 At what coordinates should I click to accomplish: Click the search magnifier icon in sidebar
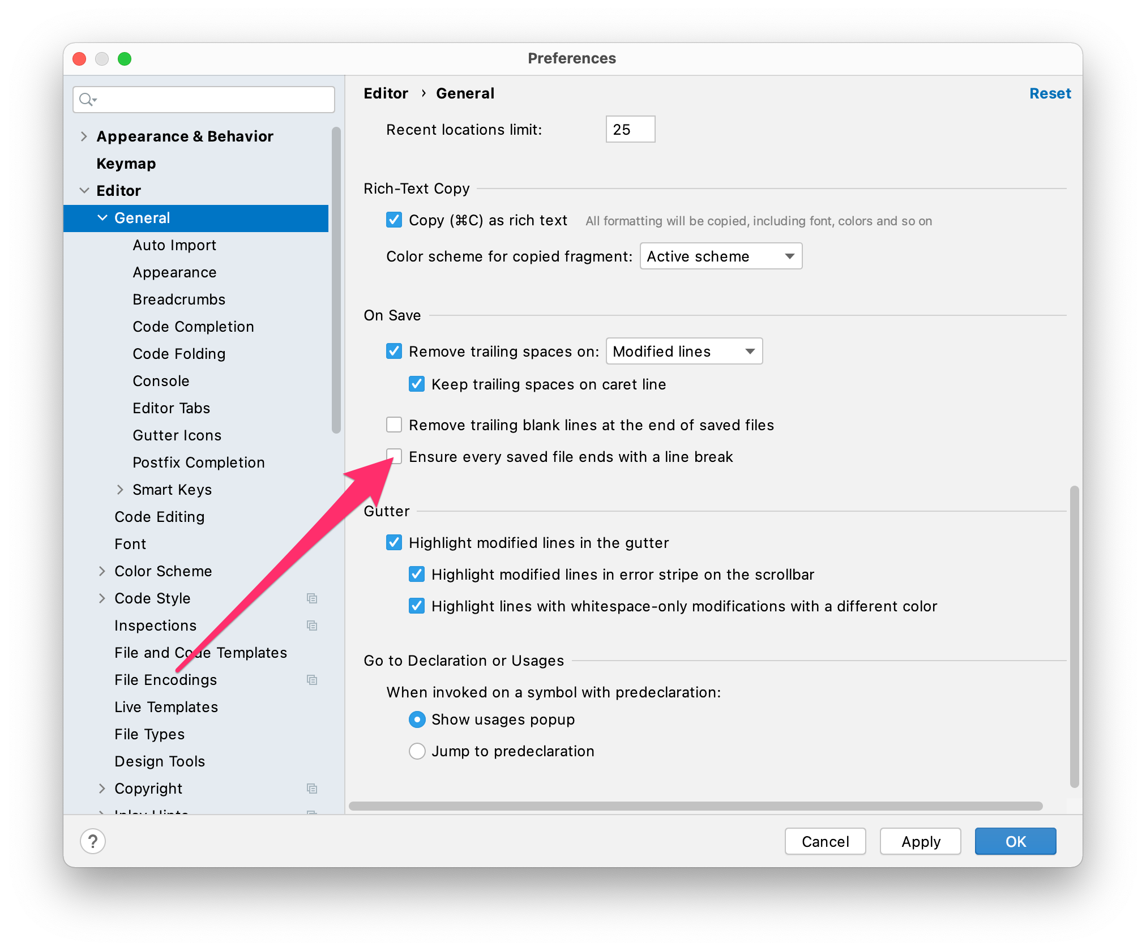coord(87,100)
